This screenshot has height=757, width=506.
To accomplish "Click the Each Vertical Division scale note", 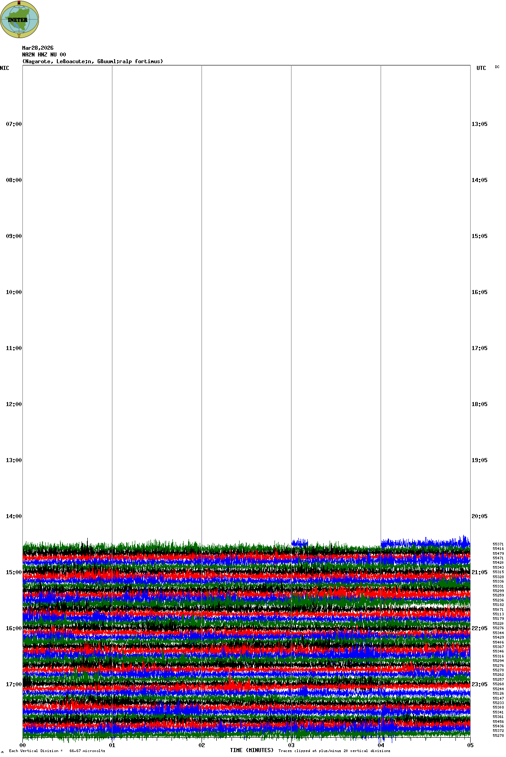I will pos(57,751).
